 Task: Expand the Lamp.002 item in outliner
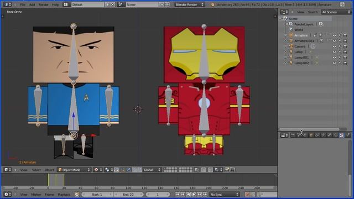point(285,63)
